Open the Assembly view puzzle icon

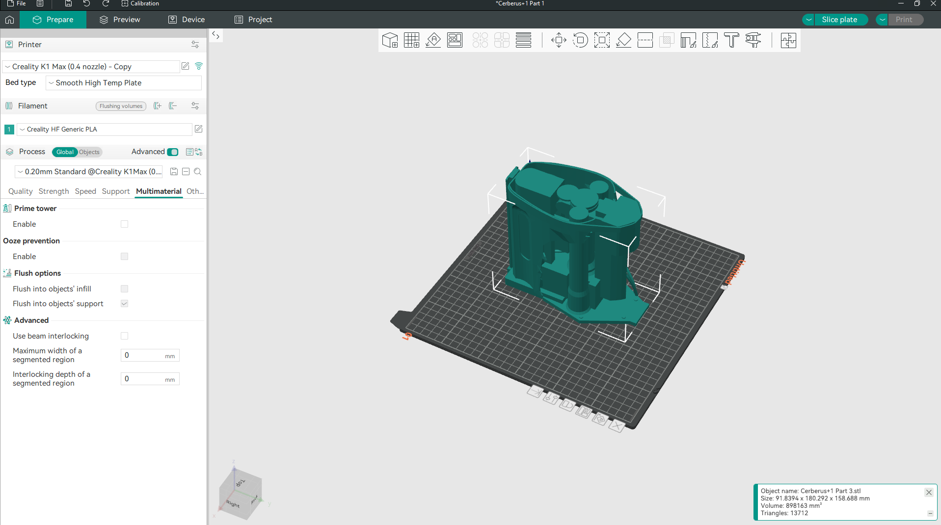788,40
